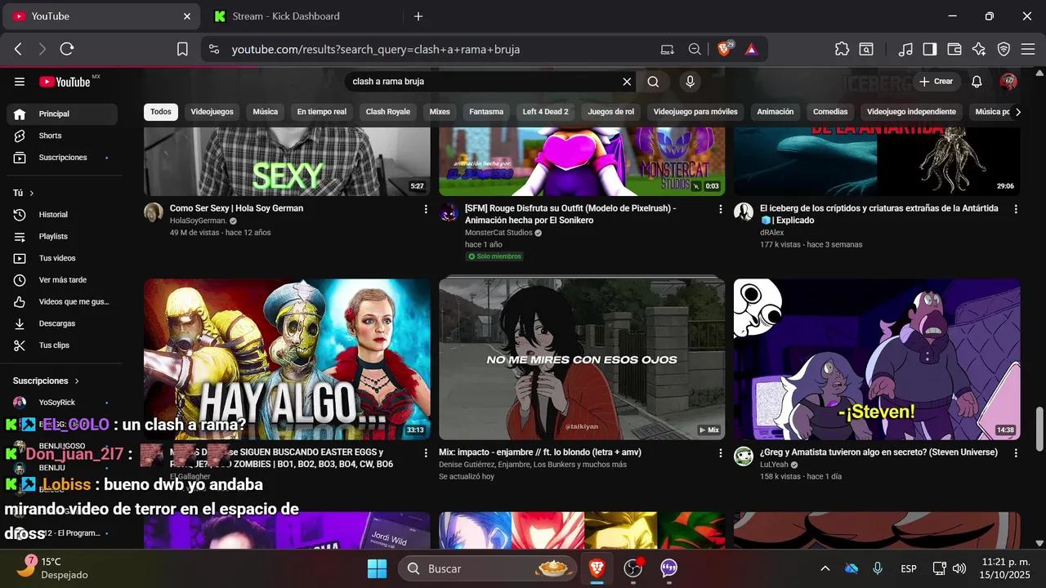Open view site information in address bar

214,49
